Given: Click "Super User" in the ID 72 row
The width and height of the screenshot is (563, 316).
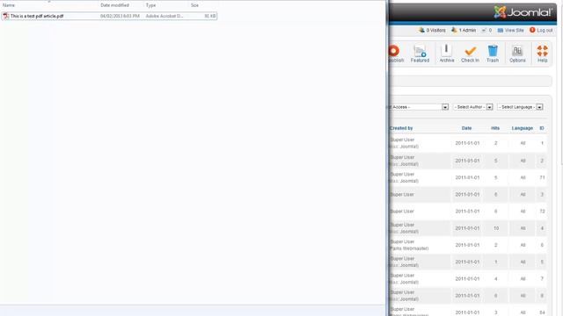Looking at the screenshot, I should 402,212.
